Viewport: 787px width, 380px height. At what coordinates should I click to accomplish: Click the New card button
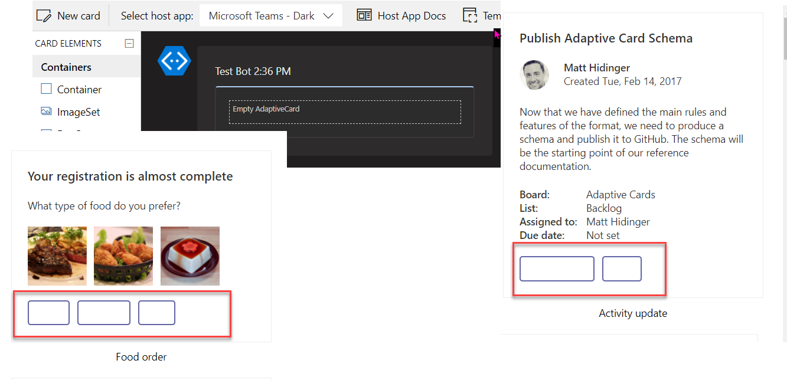tap(69, 15)
